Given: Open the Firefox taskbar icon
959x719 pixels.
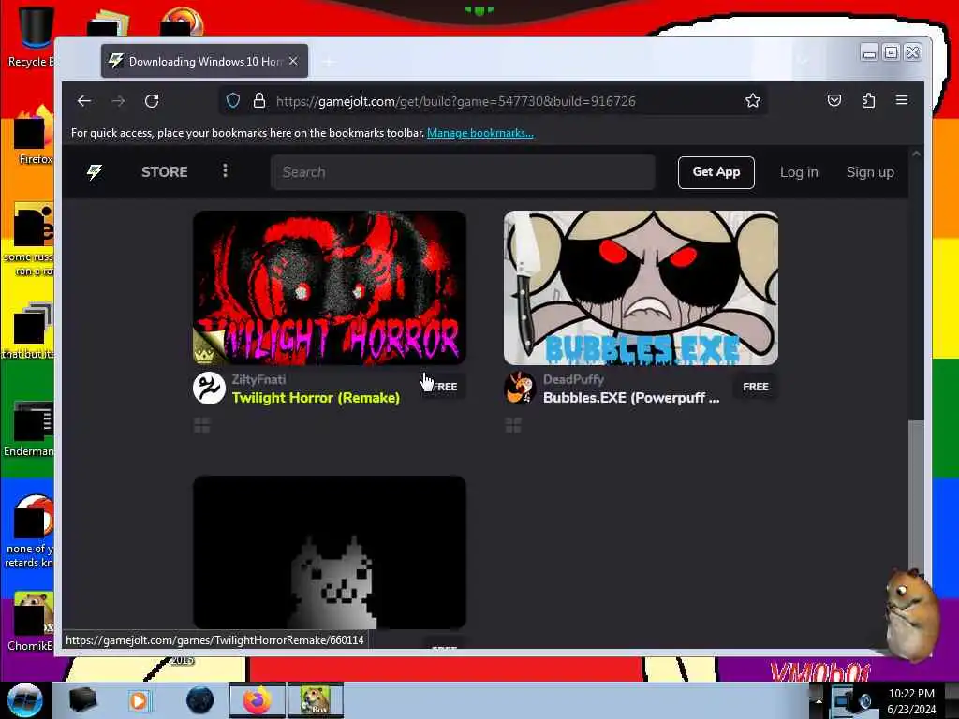Looking at the screenshot, I should 258,700.
